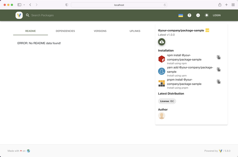Viewport: 238px width, 157px height.
Task: Click 'ERROR: No README data found!' text
Action: pos(39,43)
